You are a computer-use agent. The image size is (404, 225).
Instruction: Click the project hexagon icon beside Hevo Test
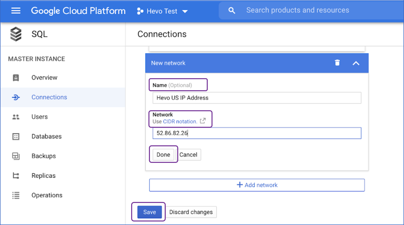(140, 11)
